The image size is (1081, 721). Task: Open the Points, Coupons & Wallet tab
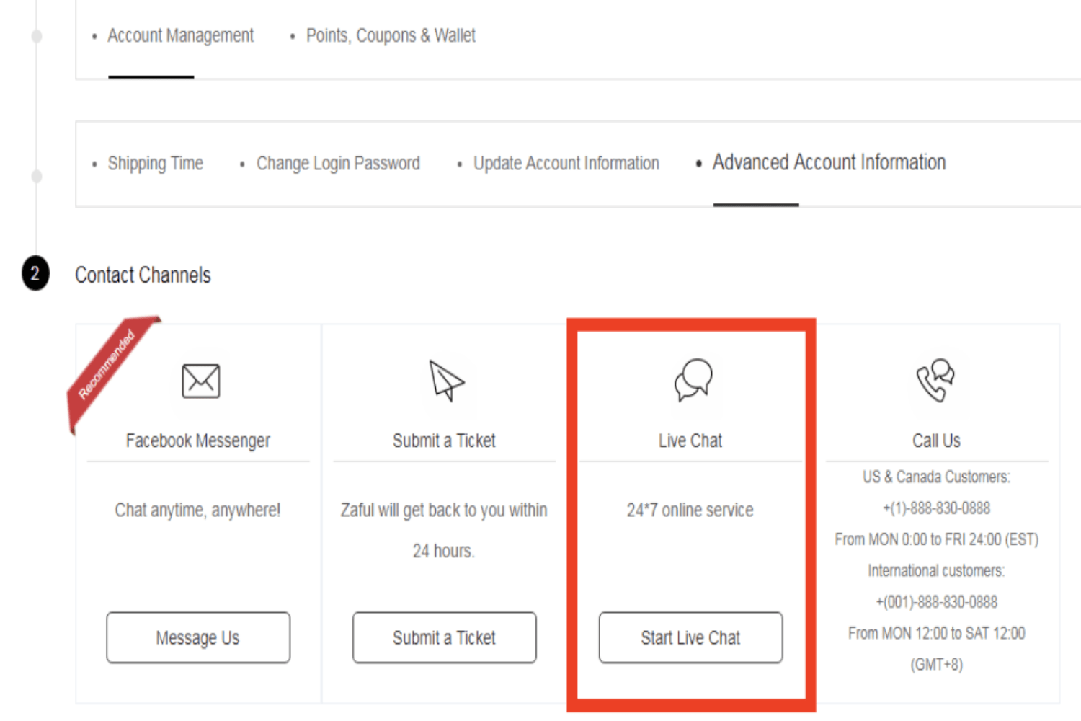tap(391, 35)
